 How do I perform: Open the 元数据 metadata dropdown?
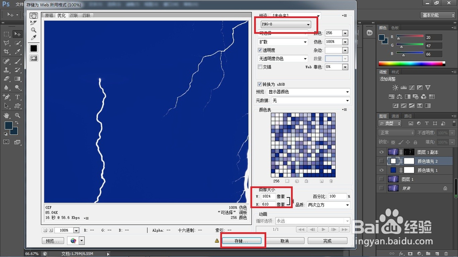click(311, 101)
